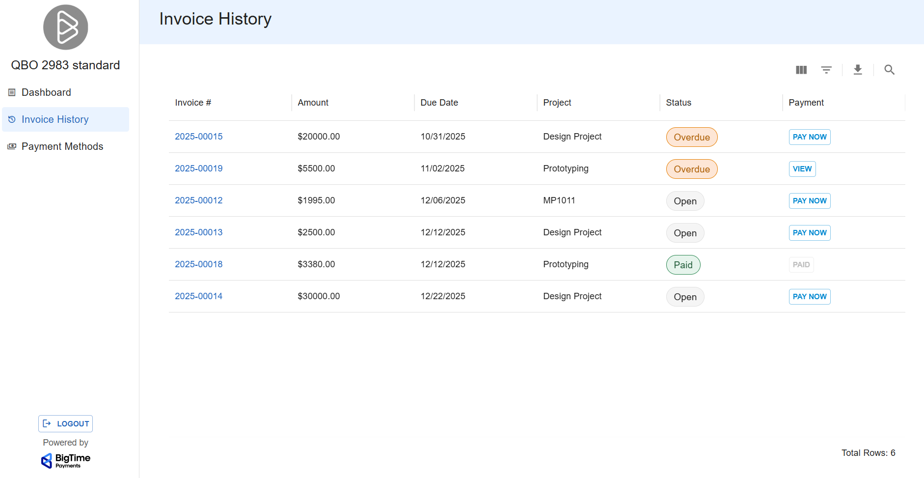Pay now for the MP1011 invoice

809,201
